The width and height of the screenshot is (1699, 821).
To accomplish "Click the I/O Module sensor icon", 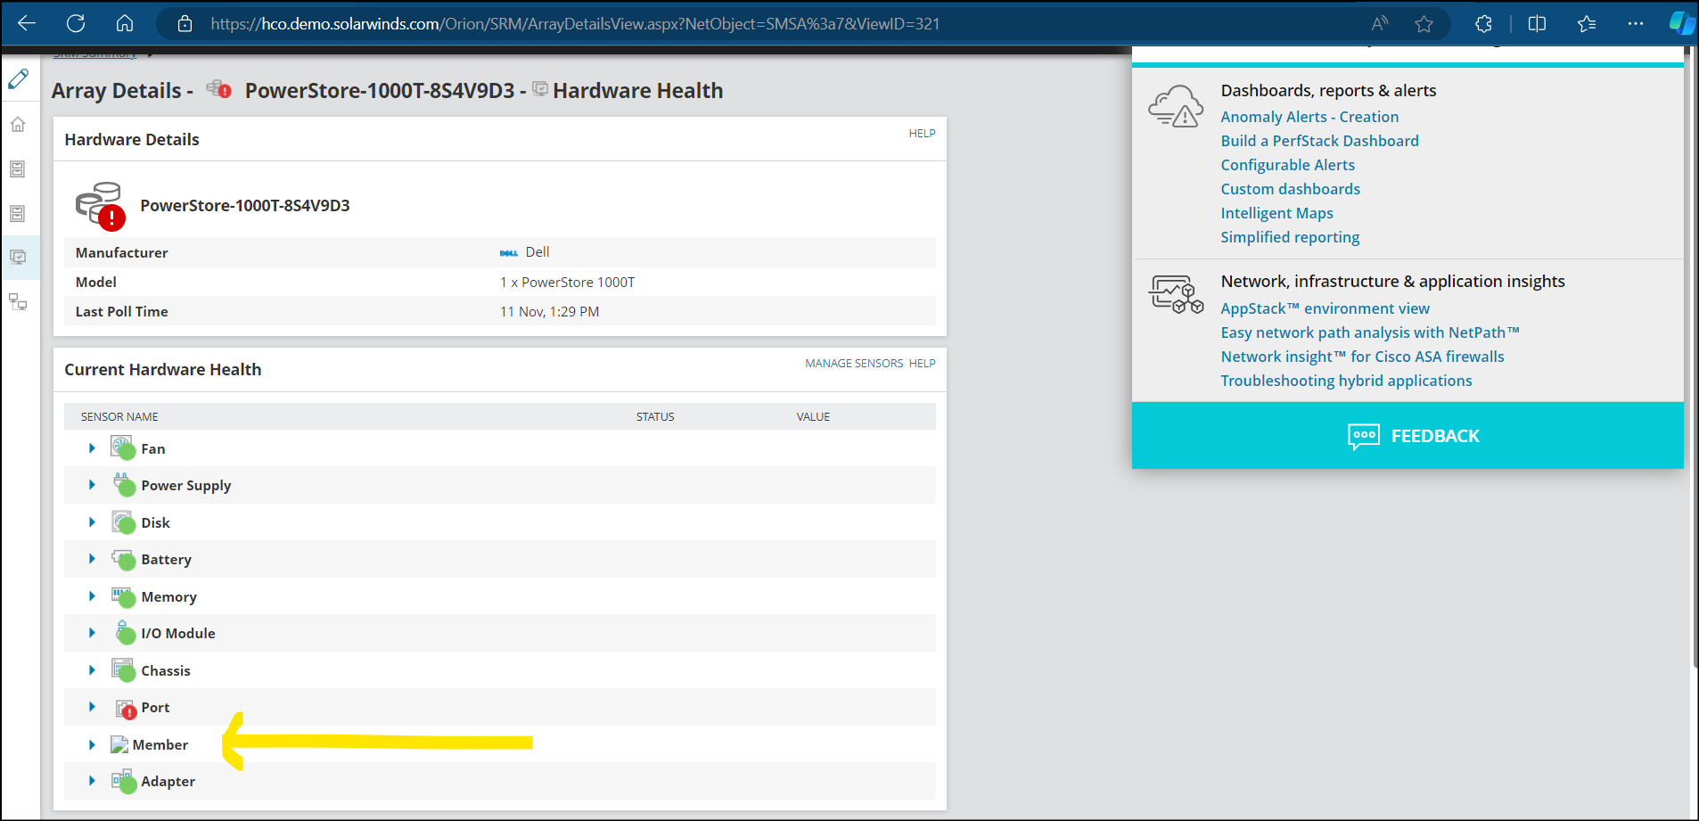I will 125,633.
